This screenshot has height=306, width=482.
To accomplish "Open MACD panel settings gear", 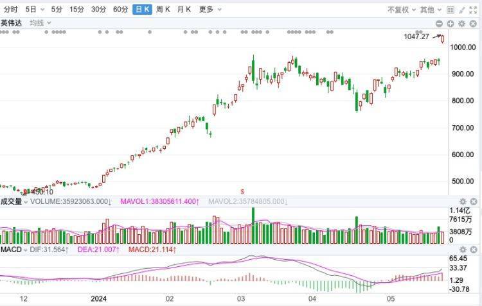I will point(463,250).
